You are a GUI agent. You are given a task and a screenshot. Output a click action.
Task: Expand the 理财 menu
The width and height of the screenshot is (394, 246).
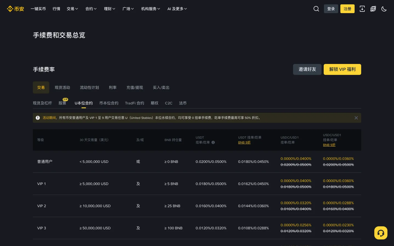[110, 9]
